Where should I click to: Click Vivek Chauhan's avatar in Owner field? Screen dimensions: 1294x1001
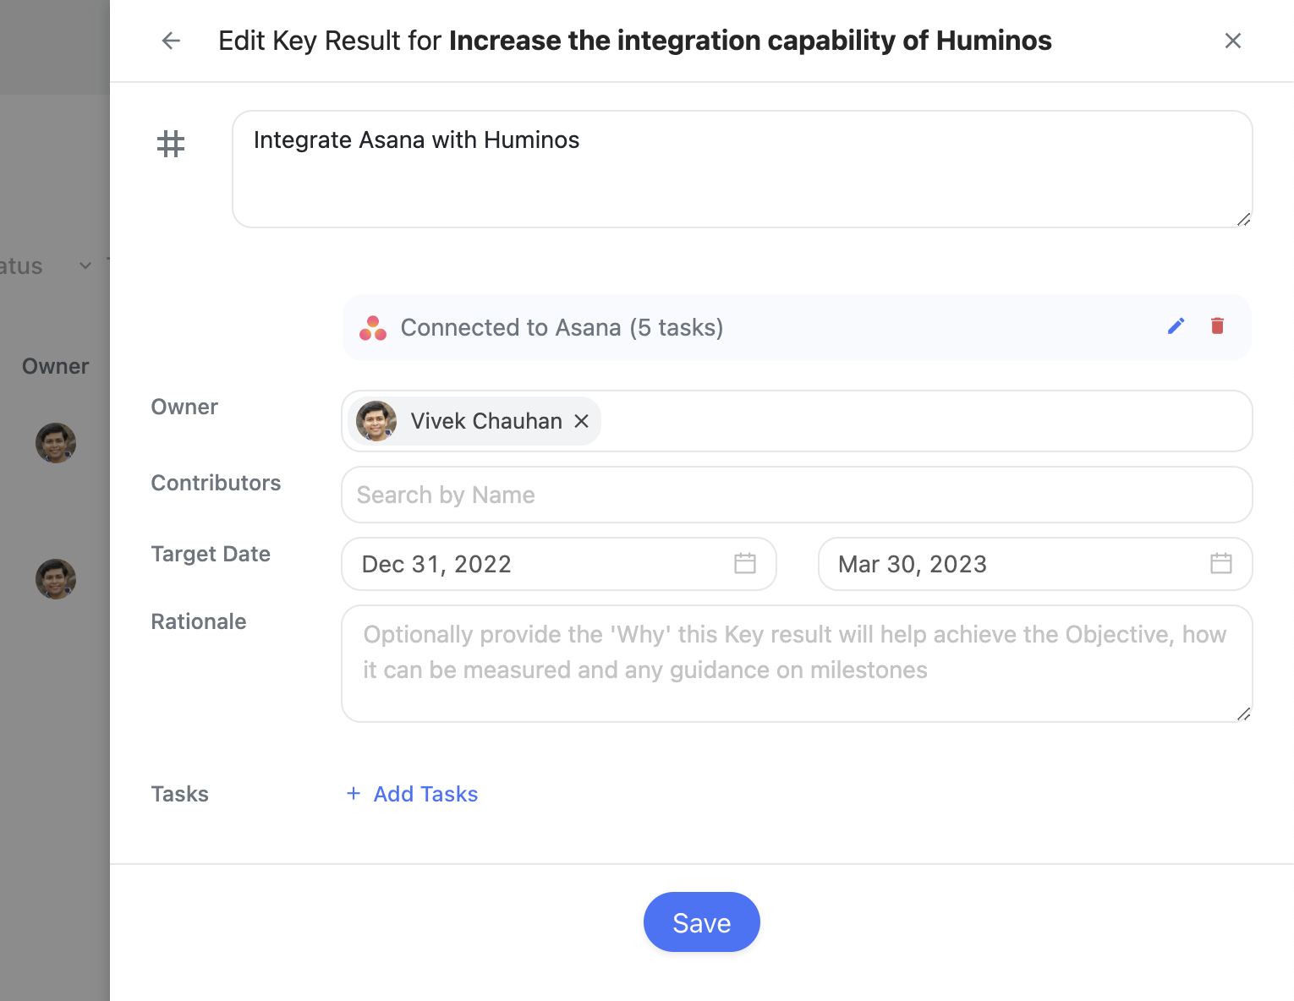pos(376,421)
